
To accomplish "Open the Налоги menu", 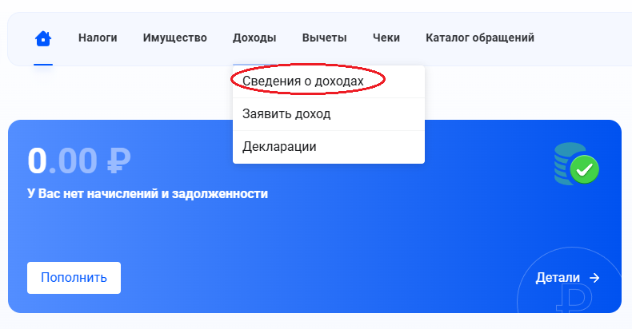I will tap(98, 38).
